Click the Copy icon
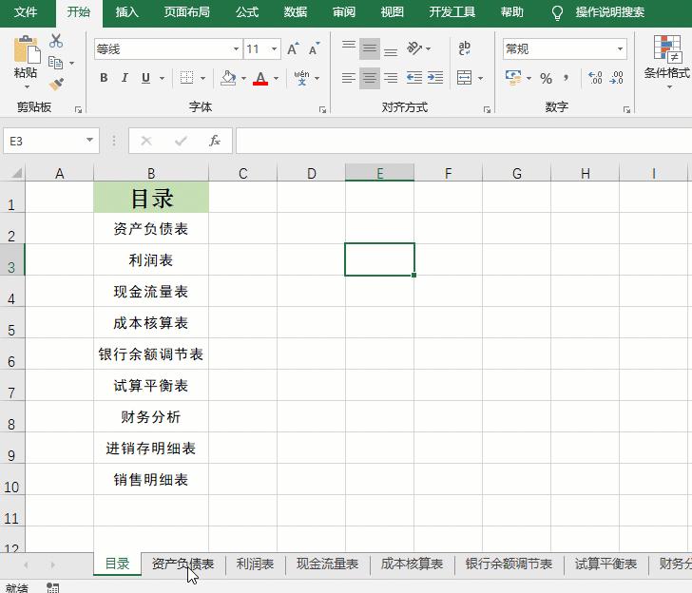The image size is (692, 593). pyautogui.click(x=55, y=63)
